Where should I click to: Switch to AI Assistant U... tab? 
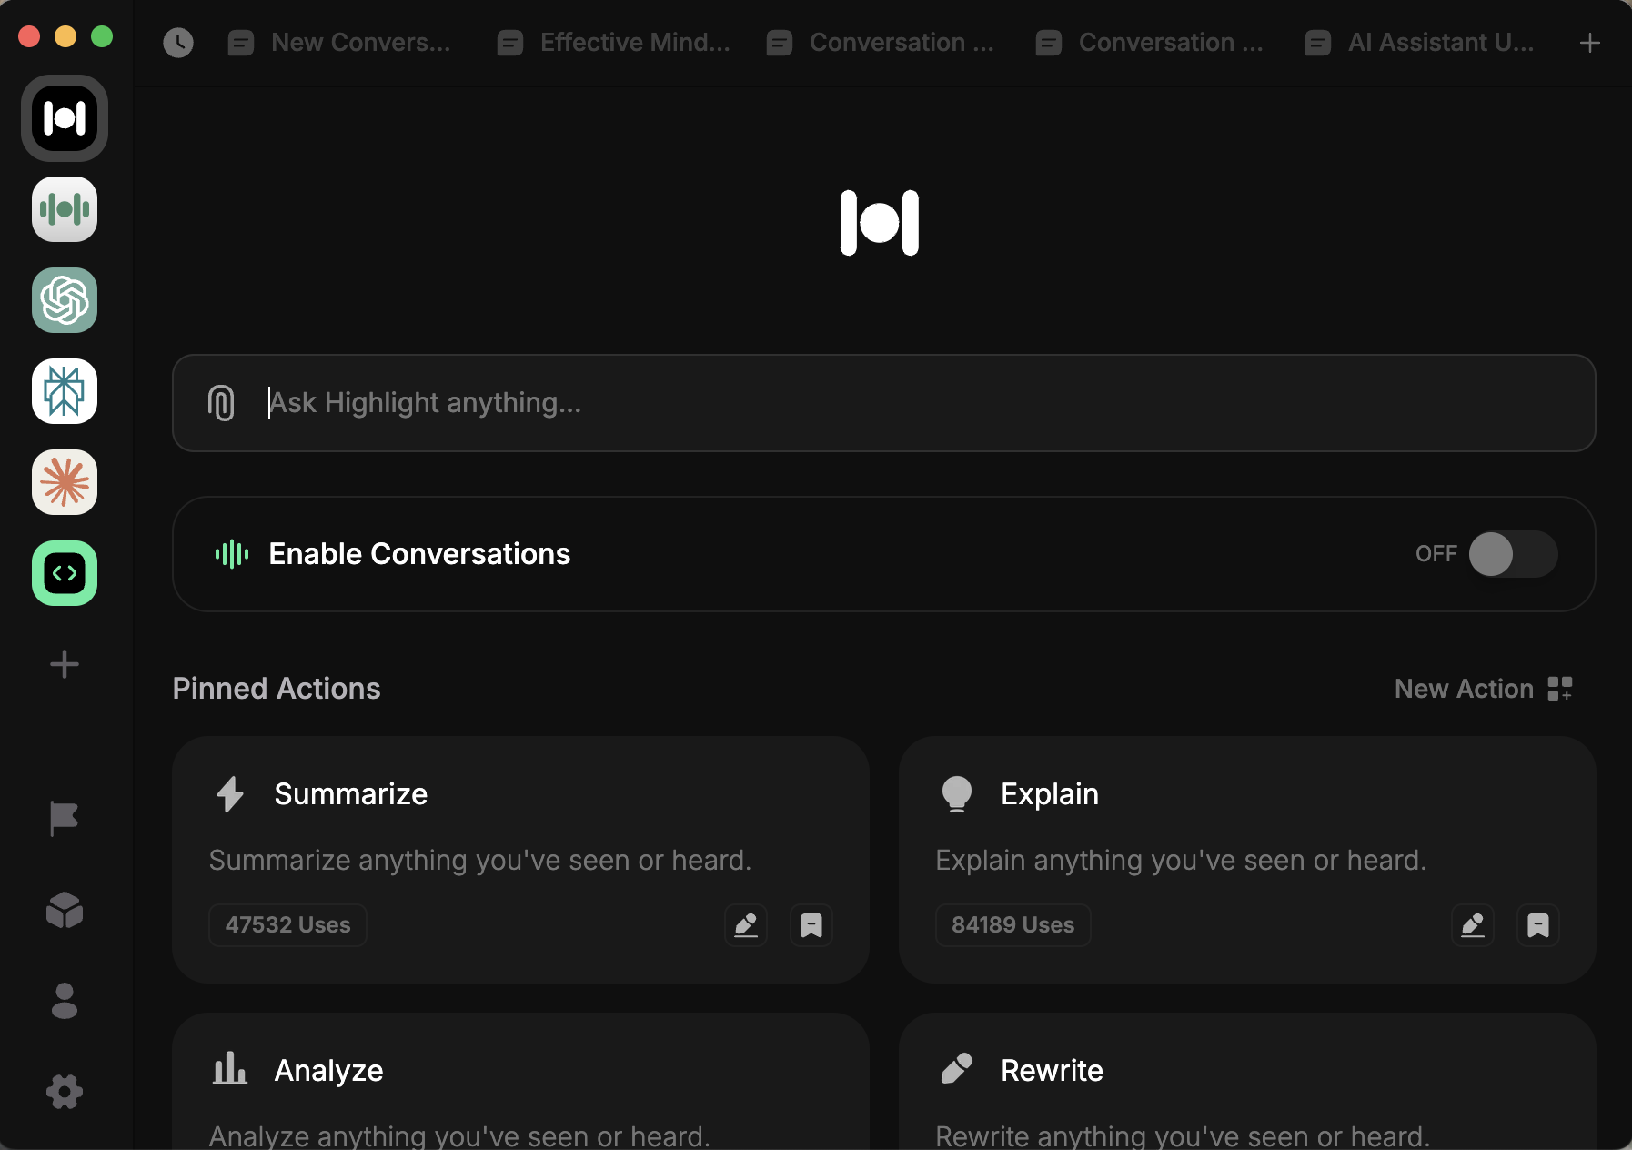[x=1420, y=43]
